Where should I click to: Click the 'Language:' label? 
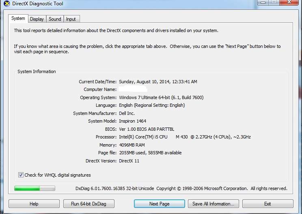(x=106, y=105)
